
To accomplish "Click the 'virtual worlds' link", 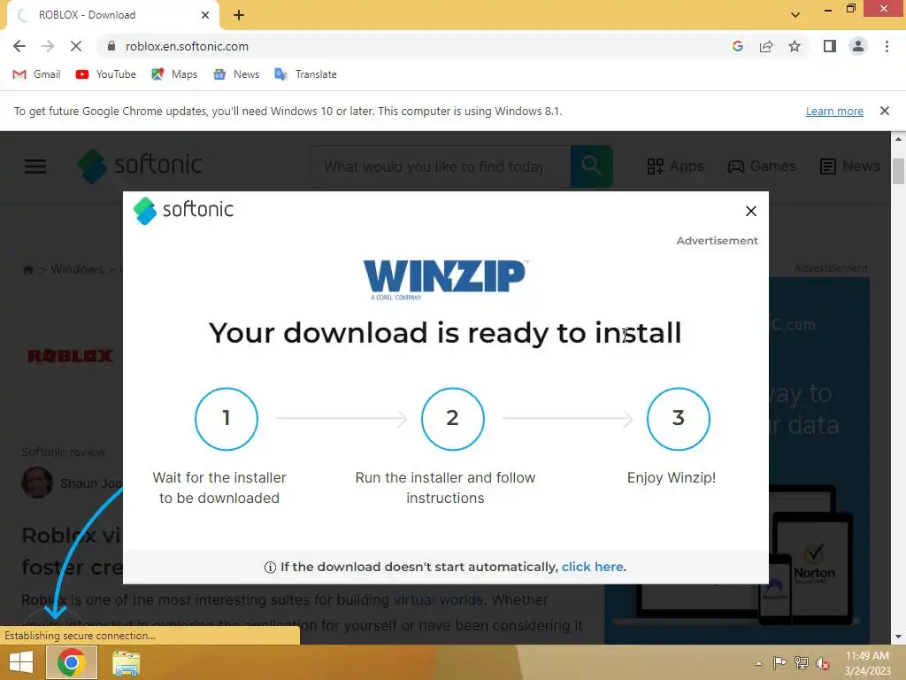I will point(438,599).
